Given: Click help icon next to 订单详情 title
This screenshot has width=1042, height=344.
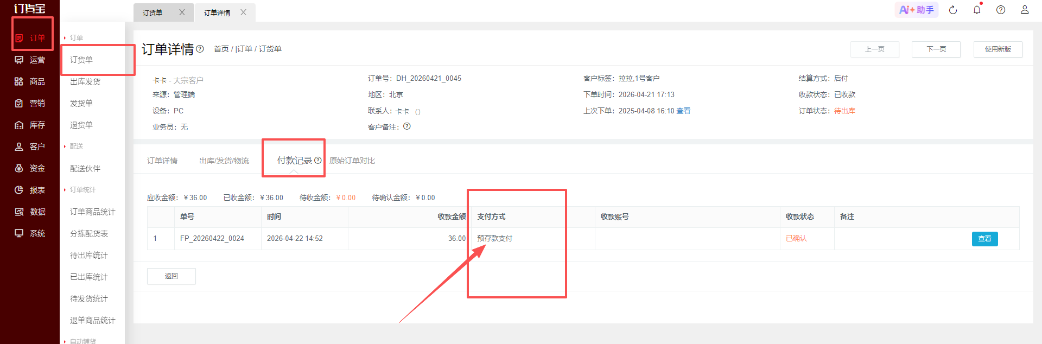Looking at the screenshot, I should (200, 49).
